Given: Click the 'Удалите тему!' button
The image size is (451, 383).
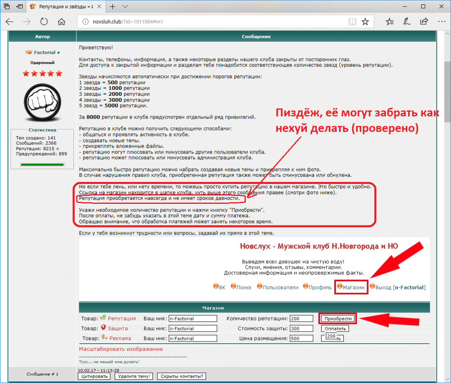Looking at the screenshot, I should pos(134,376).
